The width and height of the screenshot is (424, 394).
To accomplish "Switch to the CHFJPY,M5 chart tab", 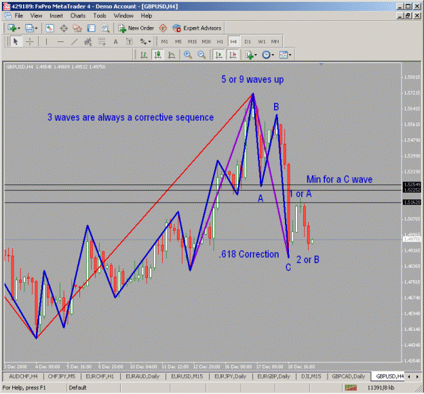I will click(x=62, y=376).
